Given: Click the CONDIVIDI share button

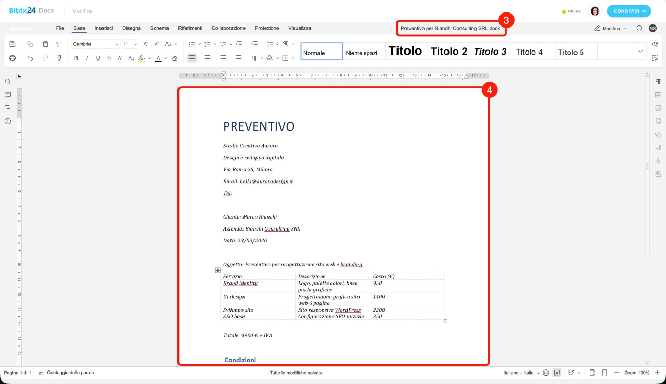Looking at the screenshot, I should tap(629, 11).
